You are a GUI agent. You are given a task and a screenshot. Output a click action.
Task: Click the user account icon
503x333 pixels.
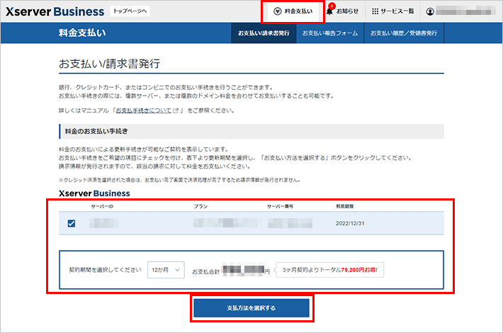click(430, 11)
